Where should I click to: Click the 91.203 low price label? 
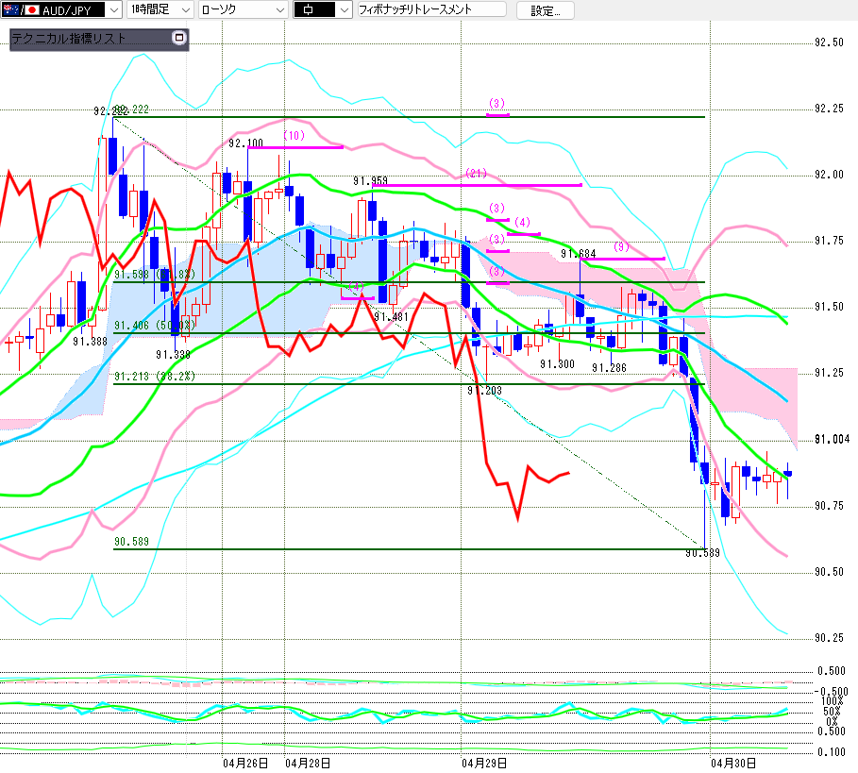[485, 391]
